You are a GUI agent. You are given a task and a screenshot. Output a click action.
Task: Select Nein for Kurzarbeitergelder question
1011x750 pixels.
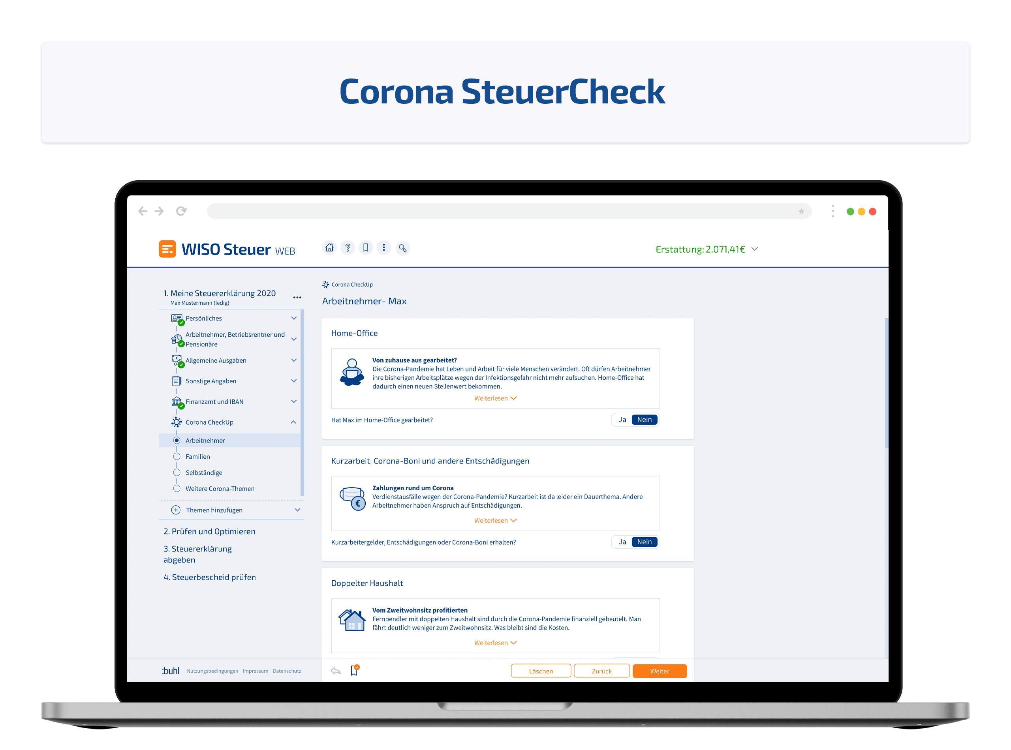[644, 542]
